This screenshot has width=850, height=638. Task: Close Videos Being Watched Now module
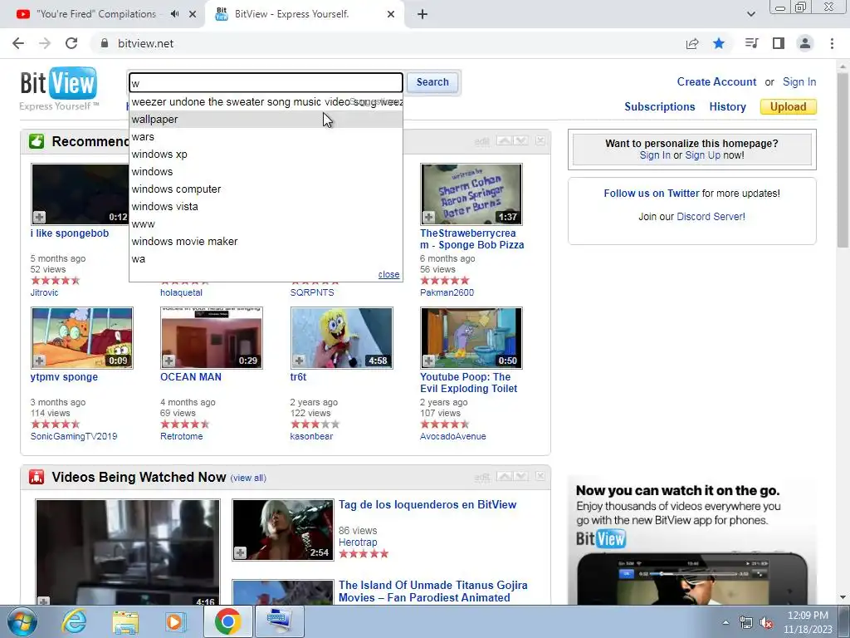(x=540, y=476)
